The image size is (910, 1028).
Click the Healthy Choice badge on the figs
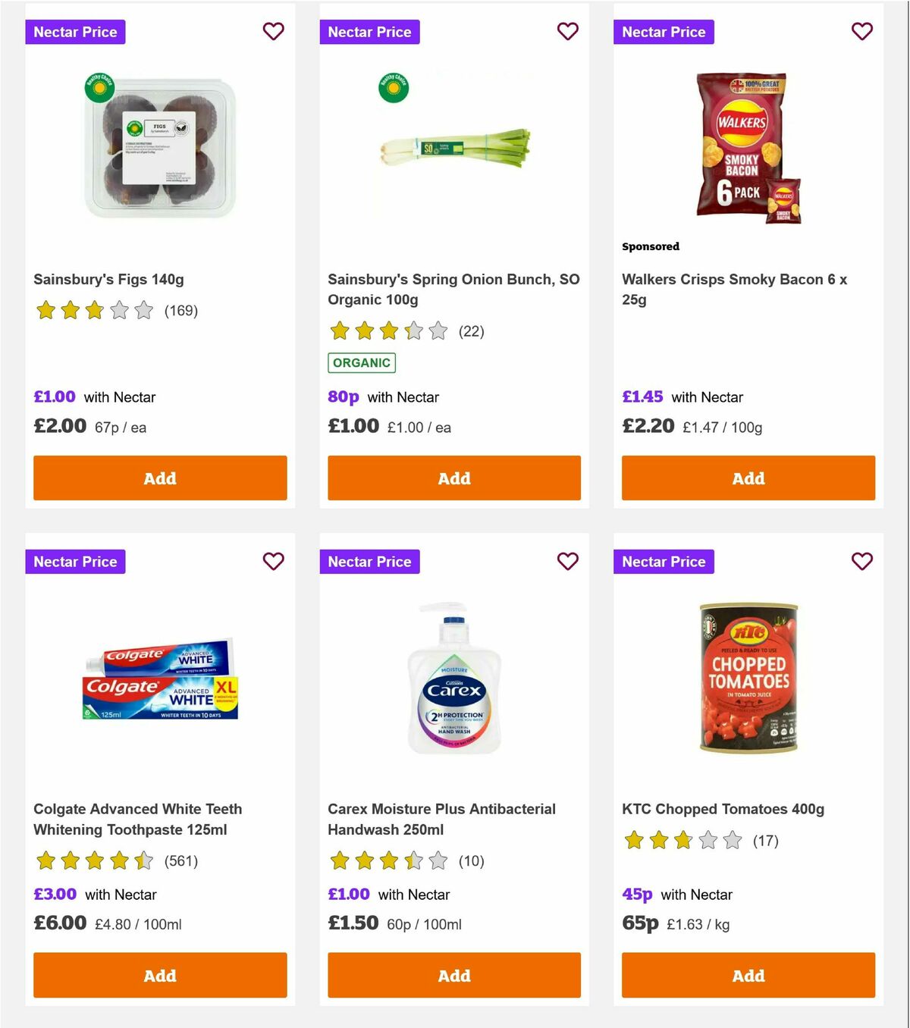click(99, 87)
